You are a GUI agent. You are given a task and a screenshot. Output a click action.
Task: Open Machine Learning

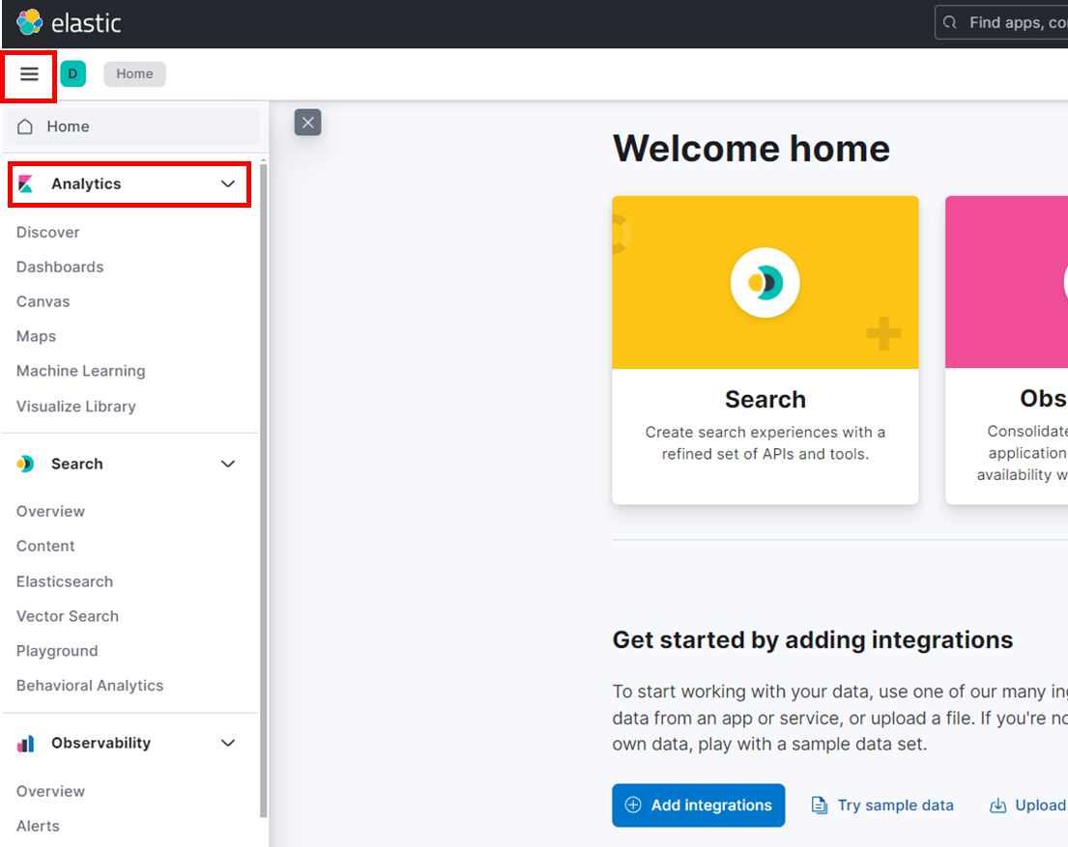81,371
